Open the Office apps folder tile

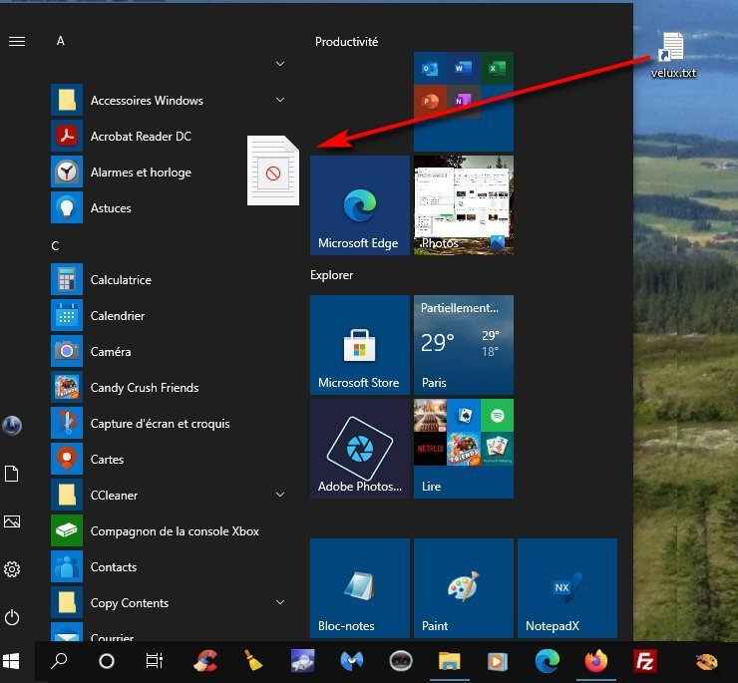464,102
